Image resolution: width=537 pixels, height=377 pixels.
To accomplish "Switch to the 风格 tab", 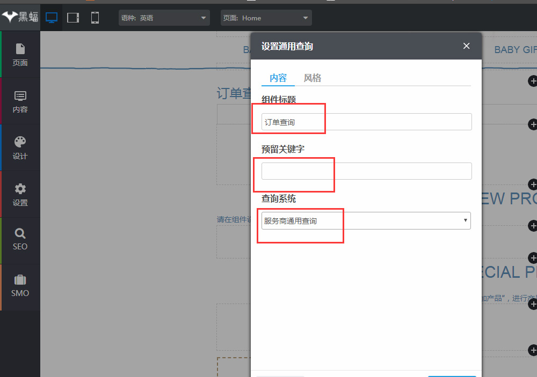I will pos(313,78).
